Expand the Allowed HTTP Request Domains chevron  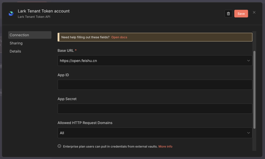(x=248, y=133)
